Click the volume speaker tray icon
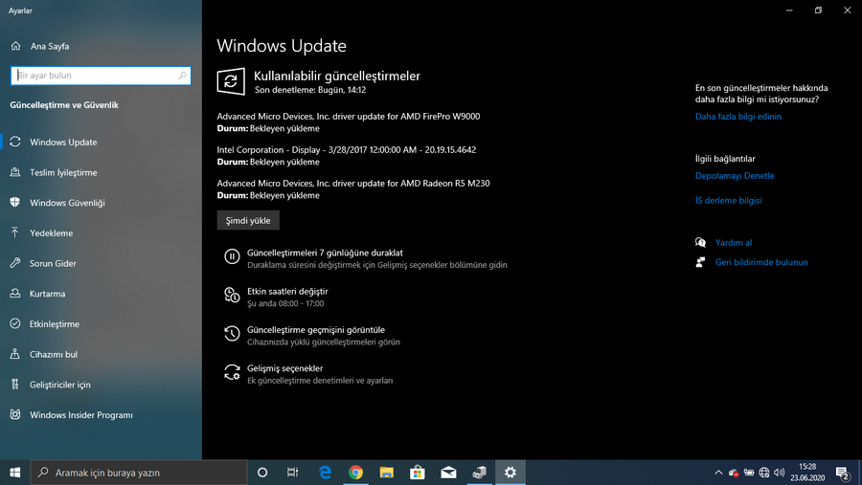 click(x=779, y=473)
